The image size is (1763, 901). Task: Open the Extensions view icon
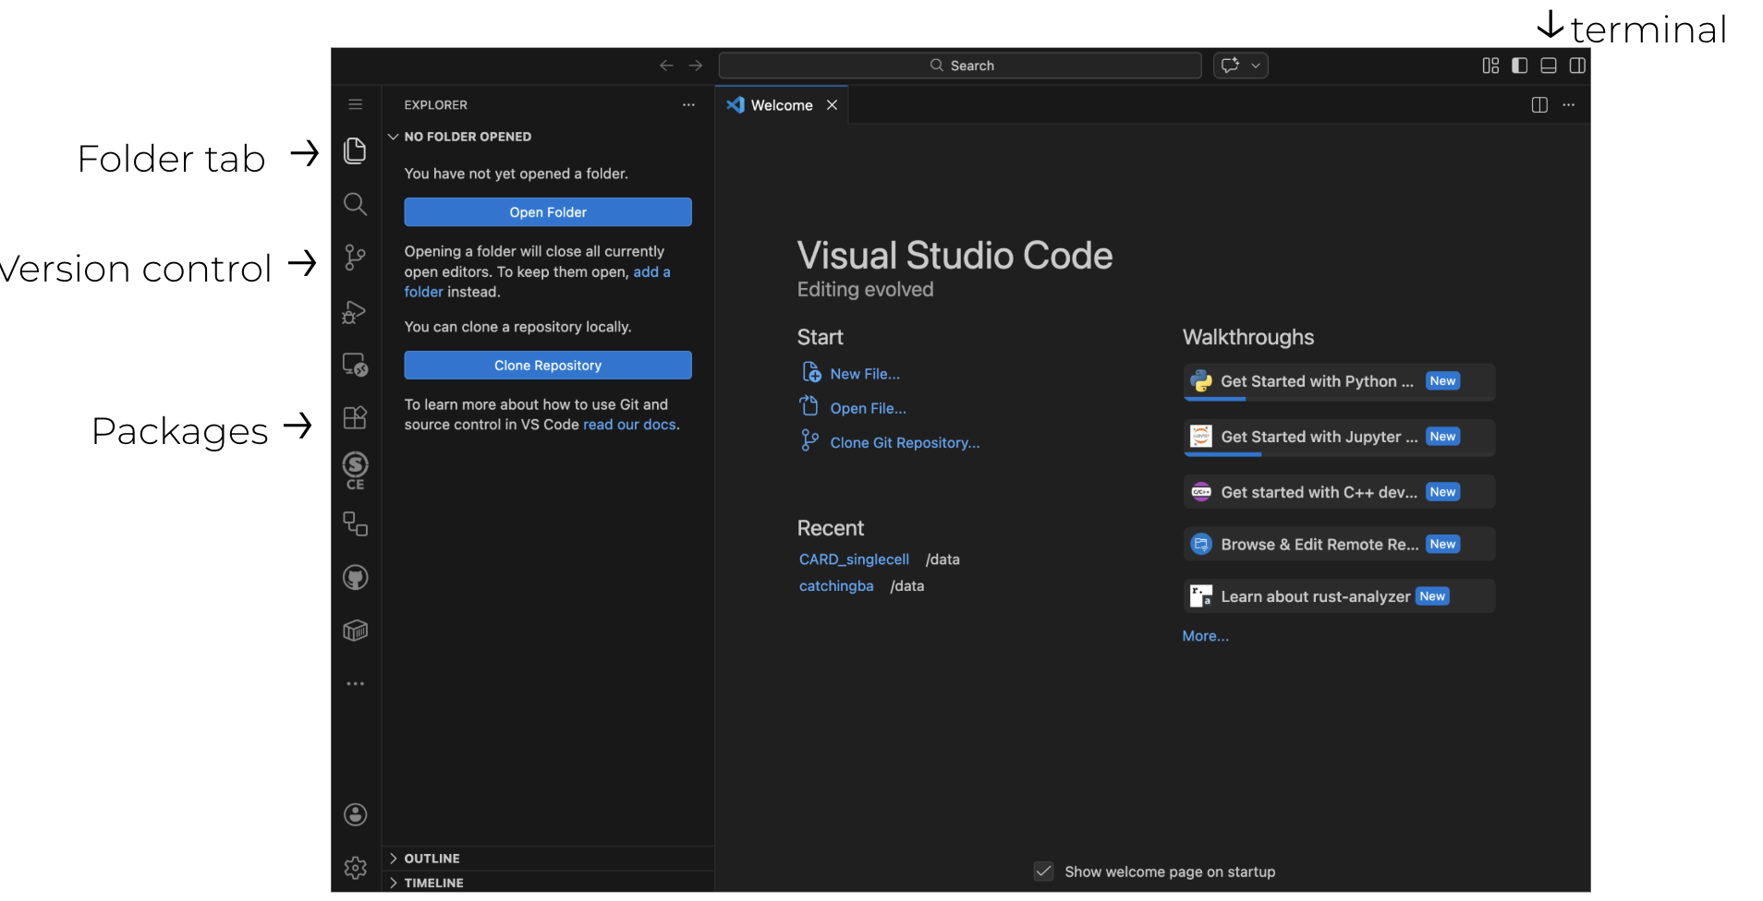[355, 417]
